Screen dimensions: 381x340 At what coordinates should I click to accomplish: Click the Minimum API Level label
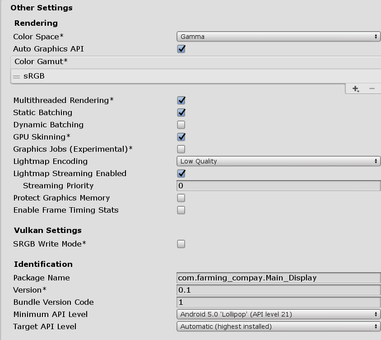(x=50, y=314)
